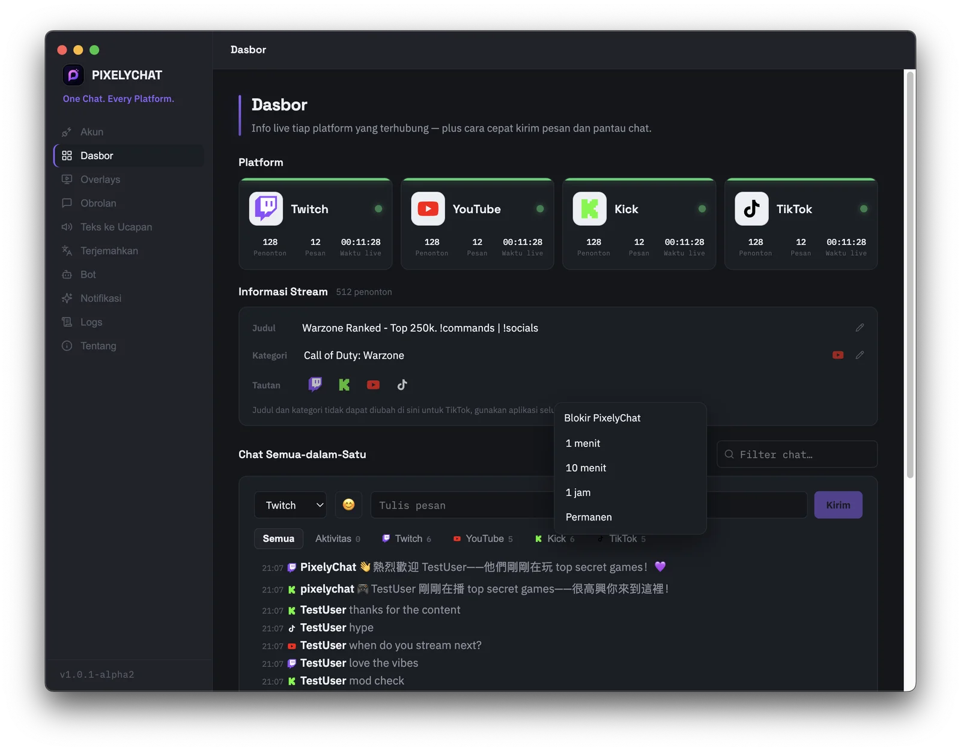
Task: Open the emoji picker button
Action: click(x=348, y=505)
